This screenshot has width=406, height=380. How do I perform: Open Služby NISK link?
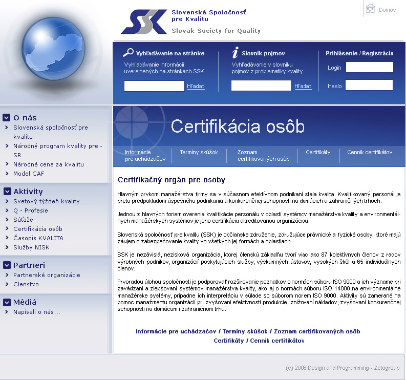click(x=31, y=247)
